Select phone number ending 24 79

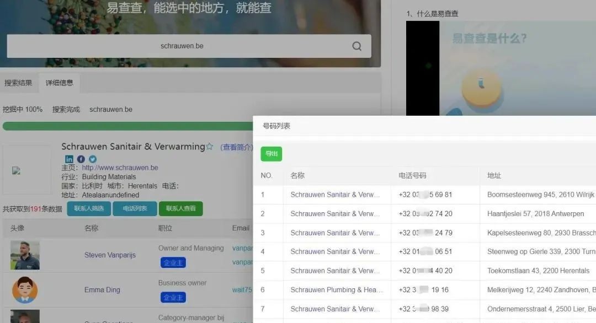tap(425, 233)
